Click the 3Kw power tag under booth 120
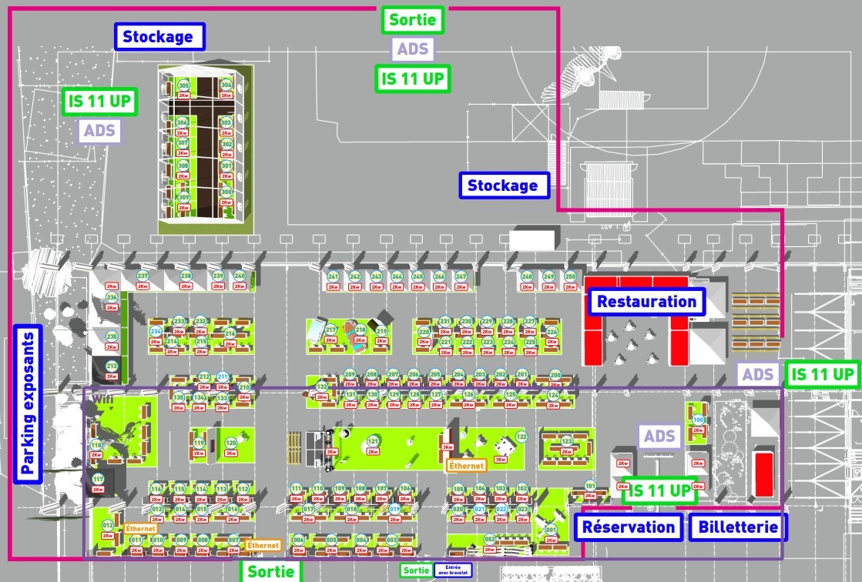Viewport: 862px width, 582px height. click(231, 453)
